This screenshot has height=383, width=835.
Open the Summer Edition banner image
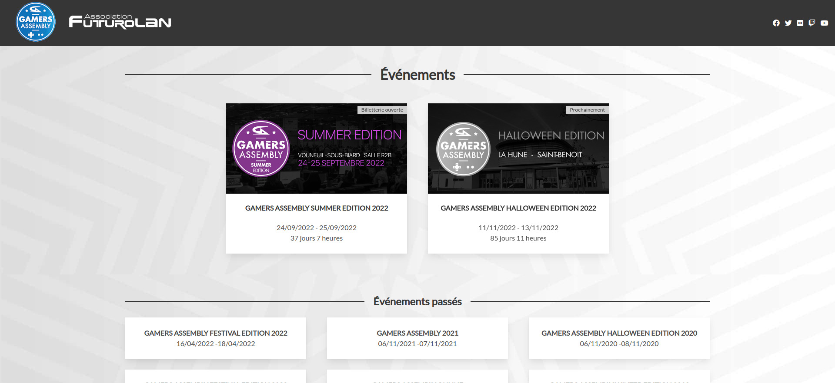(x=317, y=149)
